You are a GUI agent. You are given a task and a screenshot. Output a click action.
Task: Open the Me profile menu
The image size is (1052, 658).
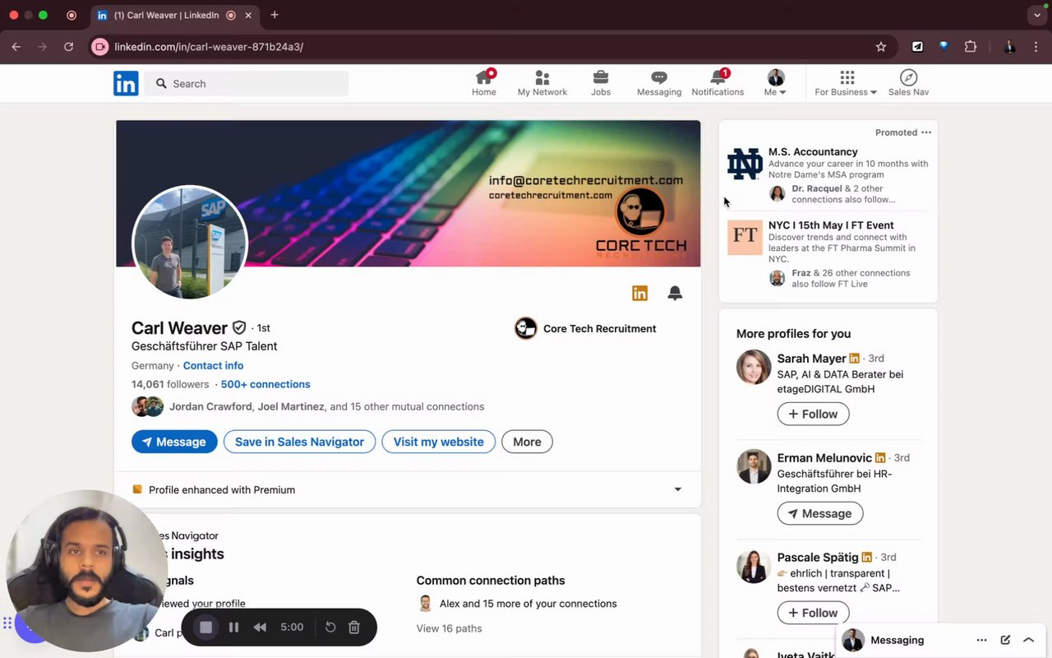[775, 83]
